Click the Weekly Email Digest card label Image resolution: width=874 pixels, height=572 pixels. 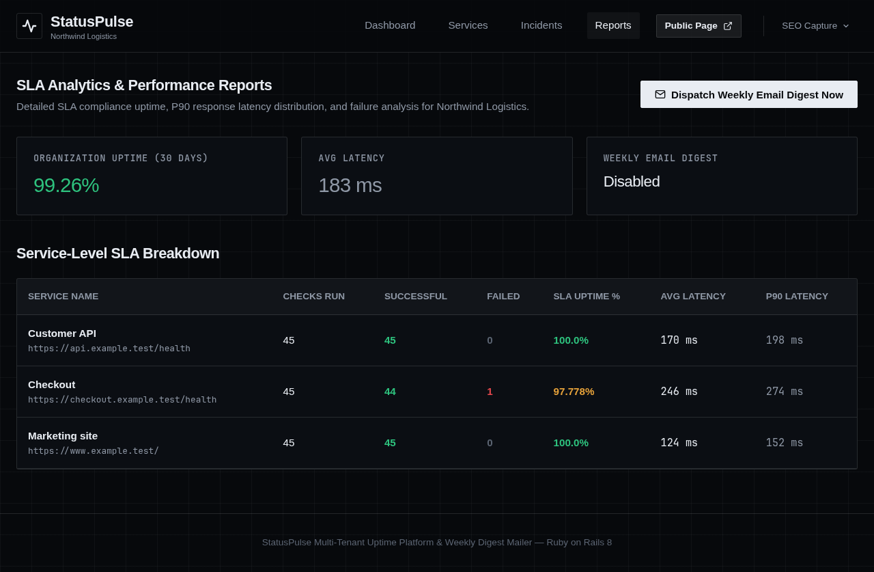coord(660,158)
